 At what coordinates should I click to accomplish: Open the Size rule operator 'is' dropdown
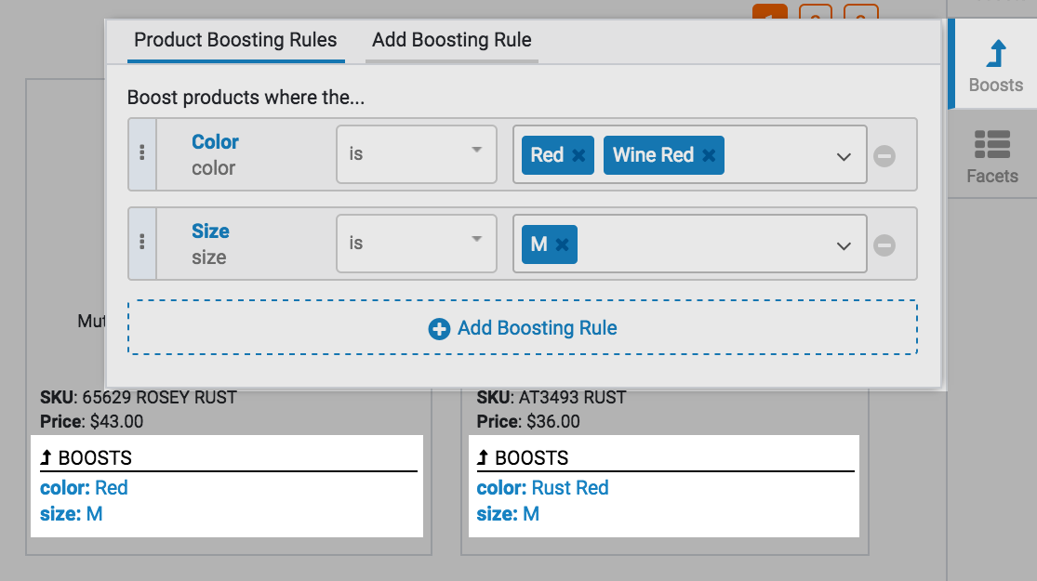416,244
